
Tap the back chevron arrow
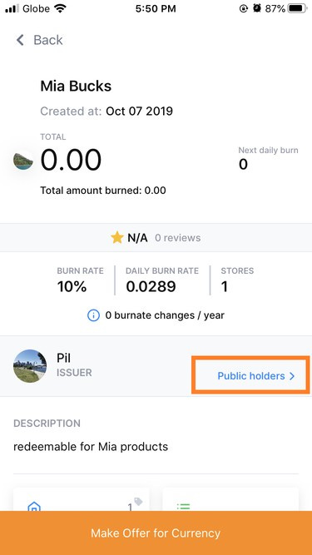20,40
